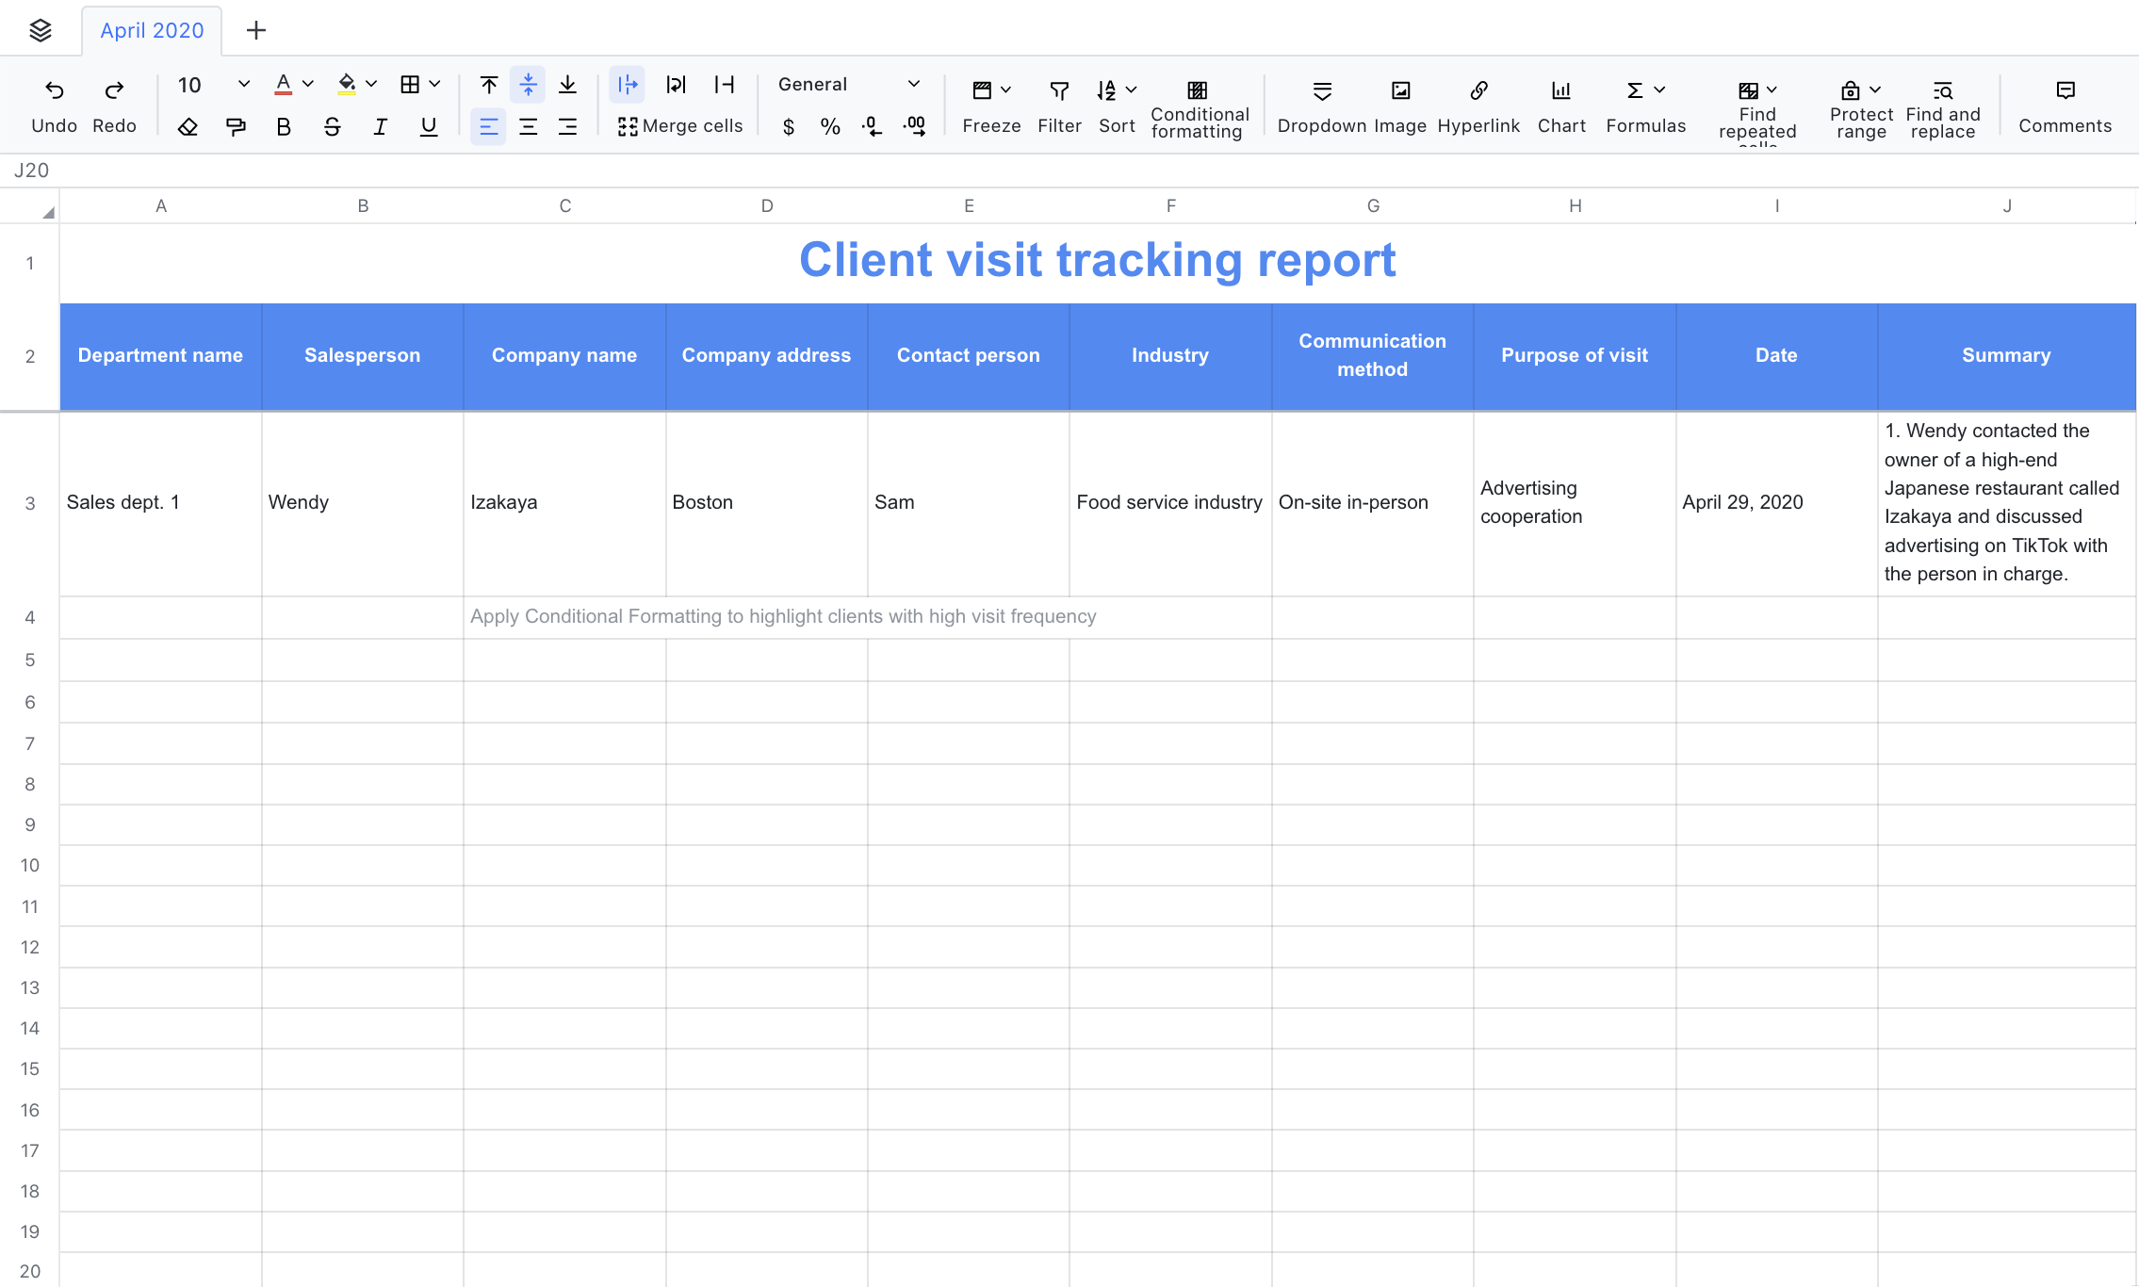Toggle Italic formatting
2139x1287 pixels.
pyautogui.click(x=380, y=126)
